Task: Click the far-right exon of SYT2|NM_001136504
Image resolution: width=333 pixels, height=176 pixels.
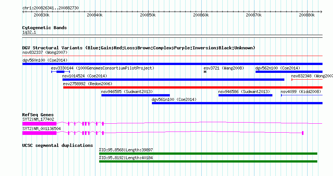Action: (303, 133)
